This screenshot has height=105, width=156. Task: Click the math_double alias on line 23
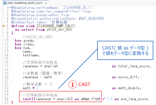(x=129, y=88)
